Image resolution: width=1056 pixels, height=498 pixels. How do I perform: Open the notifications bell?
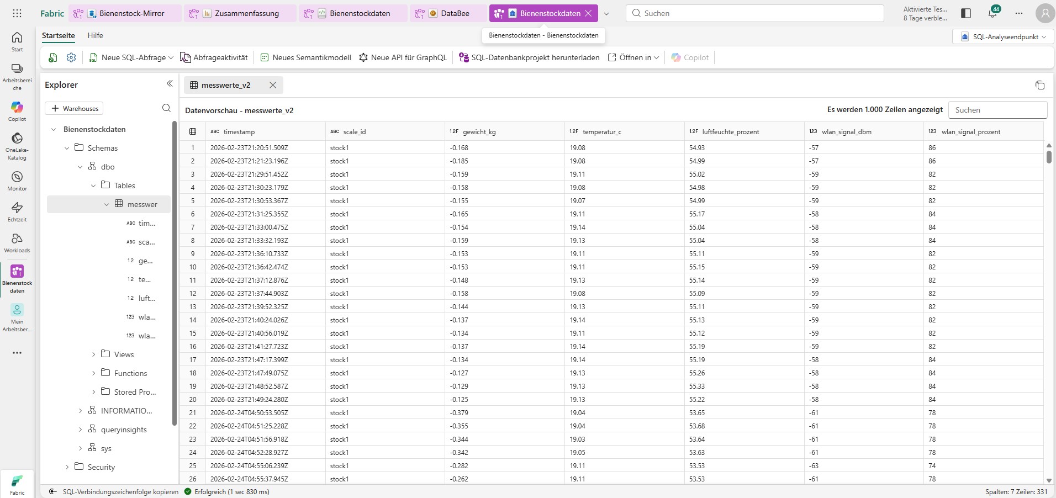coord(992,13)
